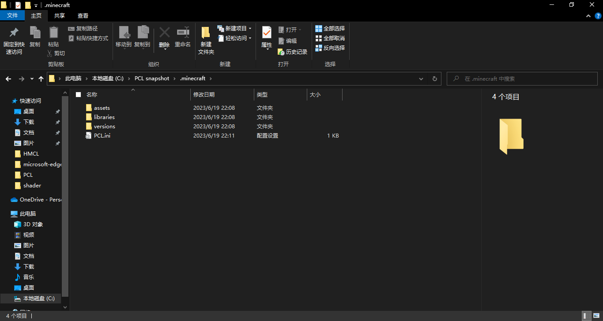Click the Copy (复制) ribbon icon

[x=35, y=37]
